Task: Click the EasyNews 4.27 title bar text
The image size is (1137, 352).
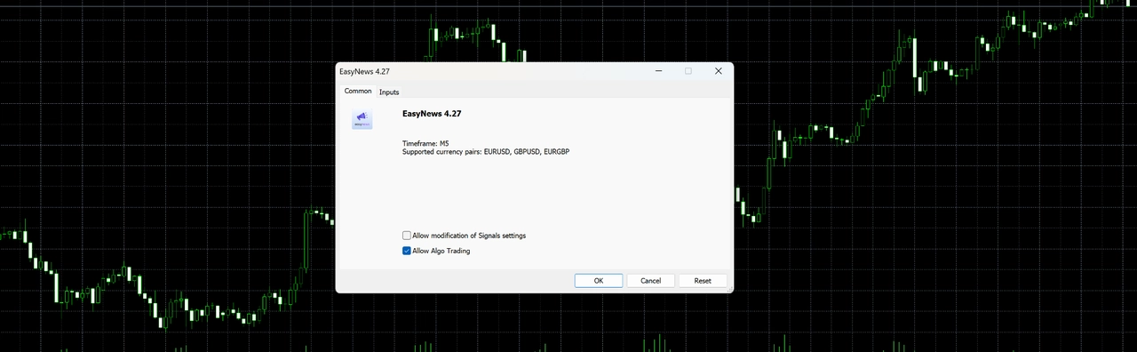Action: click(365, 71)
